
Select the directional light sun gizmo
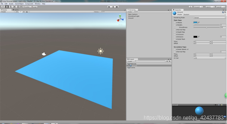pos(101,51)
